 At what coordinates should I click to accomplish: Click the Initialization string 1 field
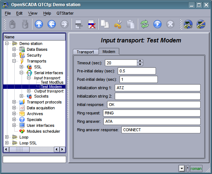point(157,88)
